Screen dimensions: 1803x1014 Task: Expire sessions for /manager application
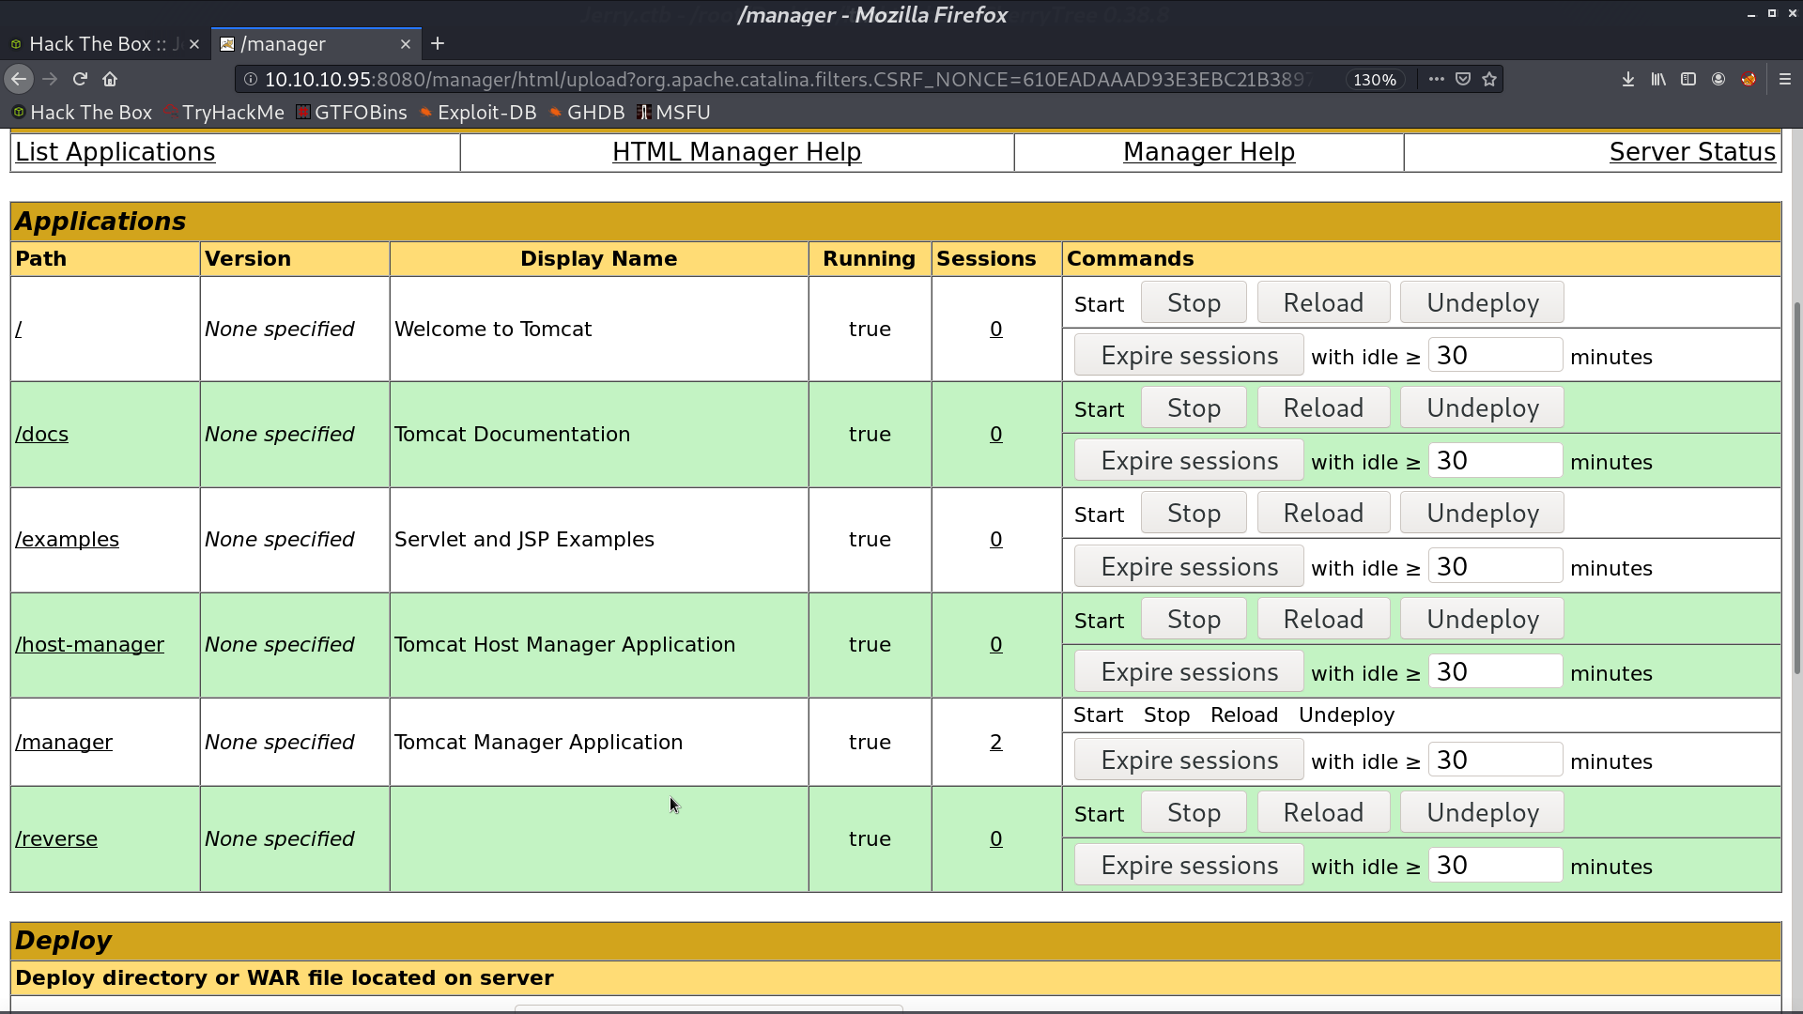pyautogui.click(x=1189, y=760)
